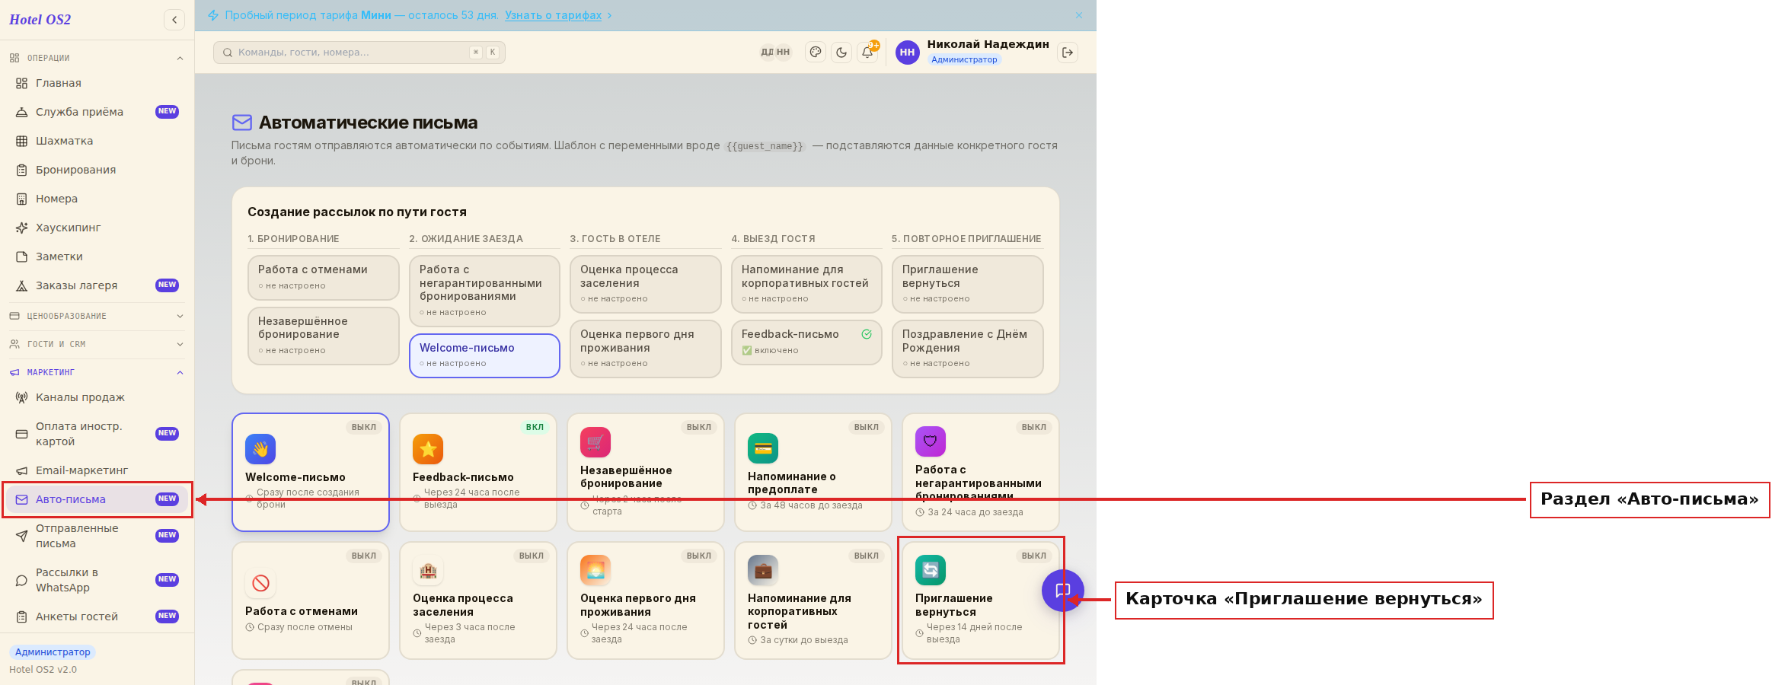Click the Напоминание о предоплате card icon
1788x685 pixels.
pos(763,448)
